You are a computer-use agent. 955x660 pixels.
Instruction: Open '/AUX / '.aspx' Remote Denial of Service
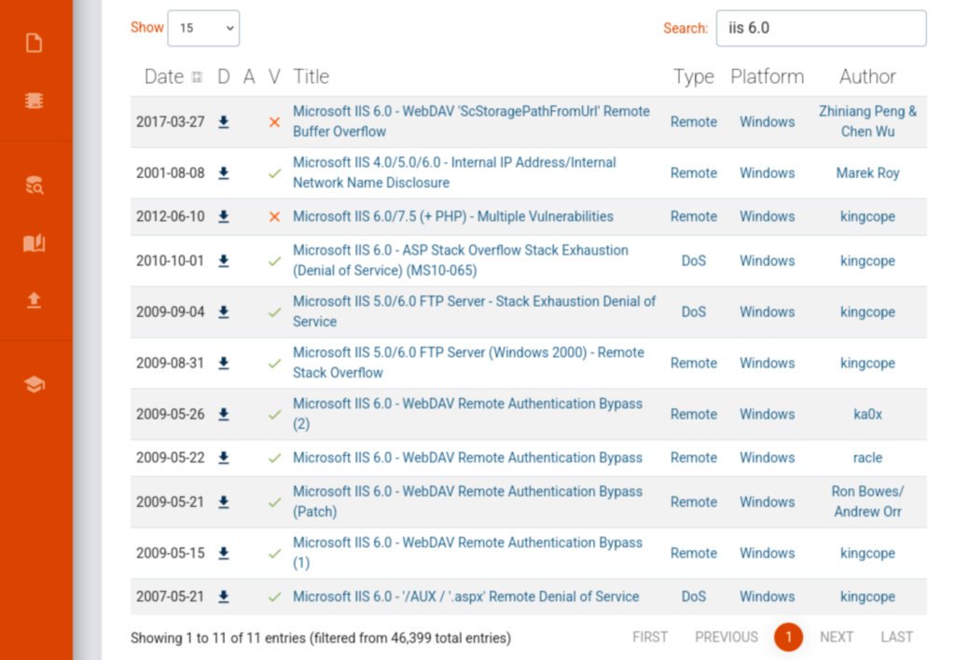point(466,596)
